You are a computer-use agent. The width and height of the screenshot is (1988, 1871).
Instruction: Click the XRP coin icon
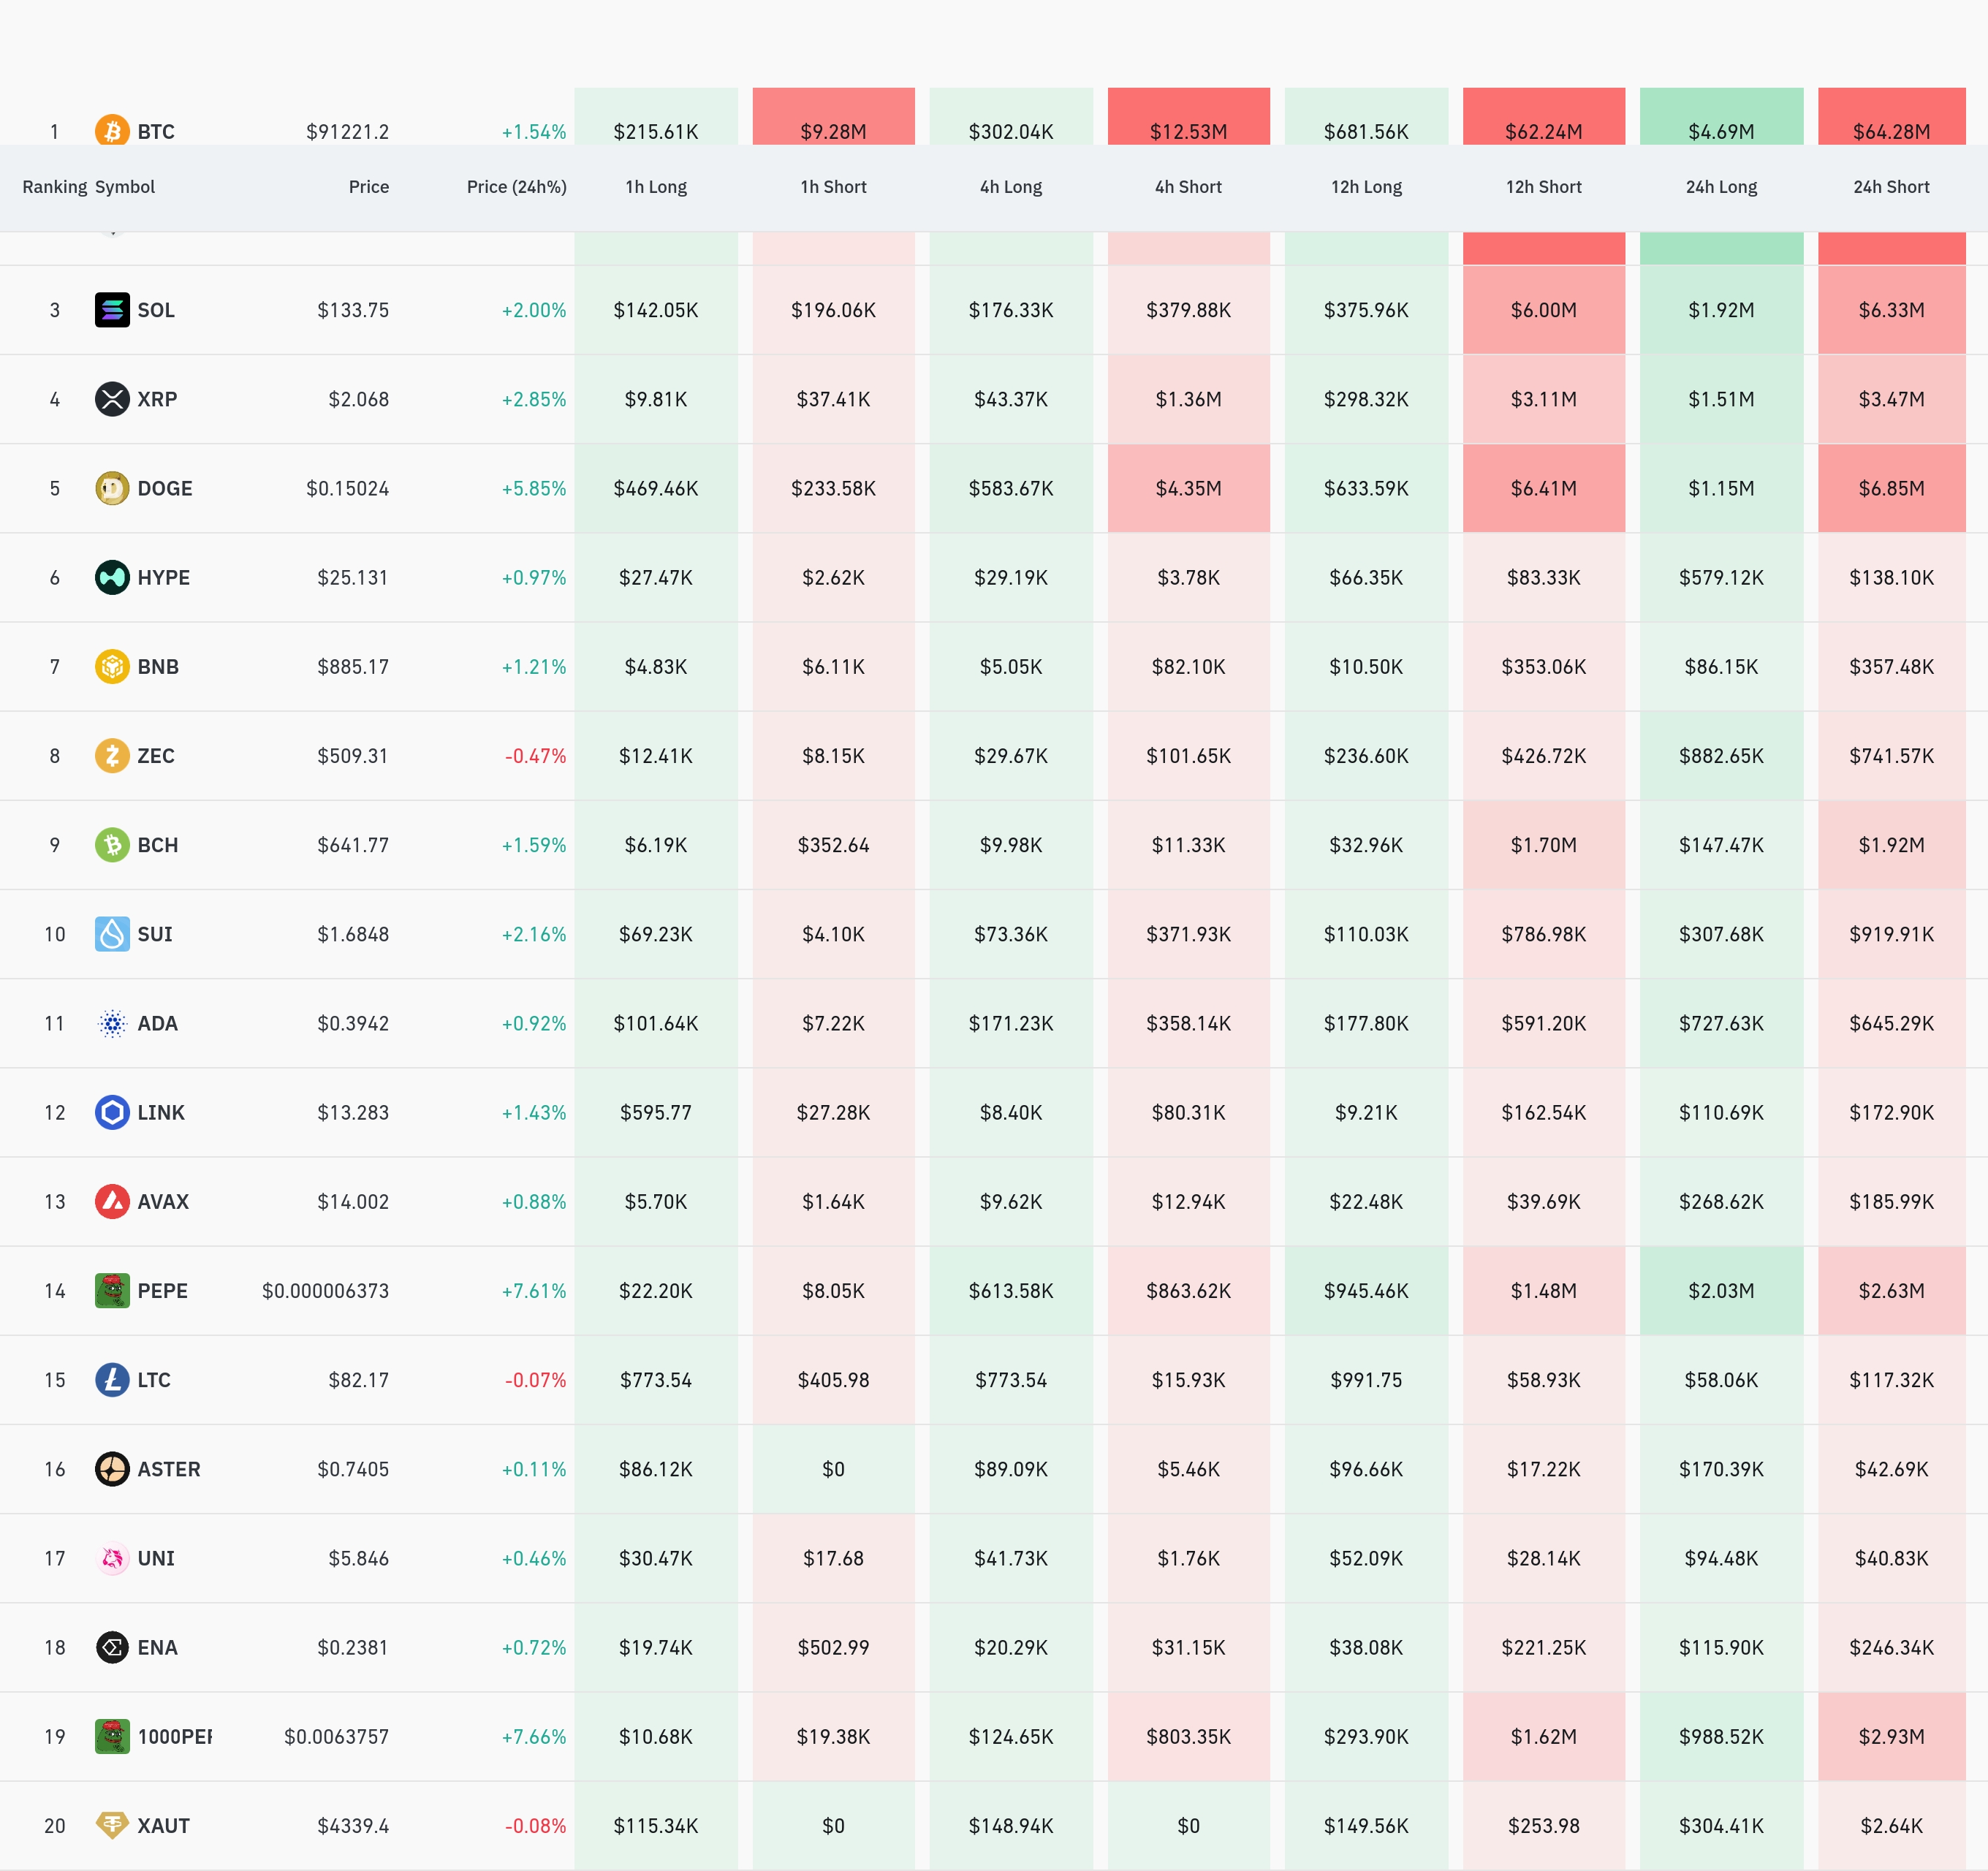(112, 399)
